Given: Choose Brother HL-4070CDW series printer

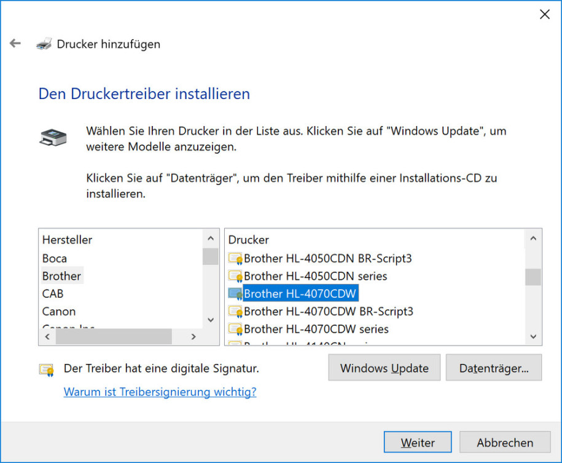Looking at the screenshot, I should pos(316,329).
